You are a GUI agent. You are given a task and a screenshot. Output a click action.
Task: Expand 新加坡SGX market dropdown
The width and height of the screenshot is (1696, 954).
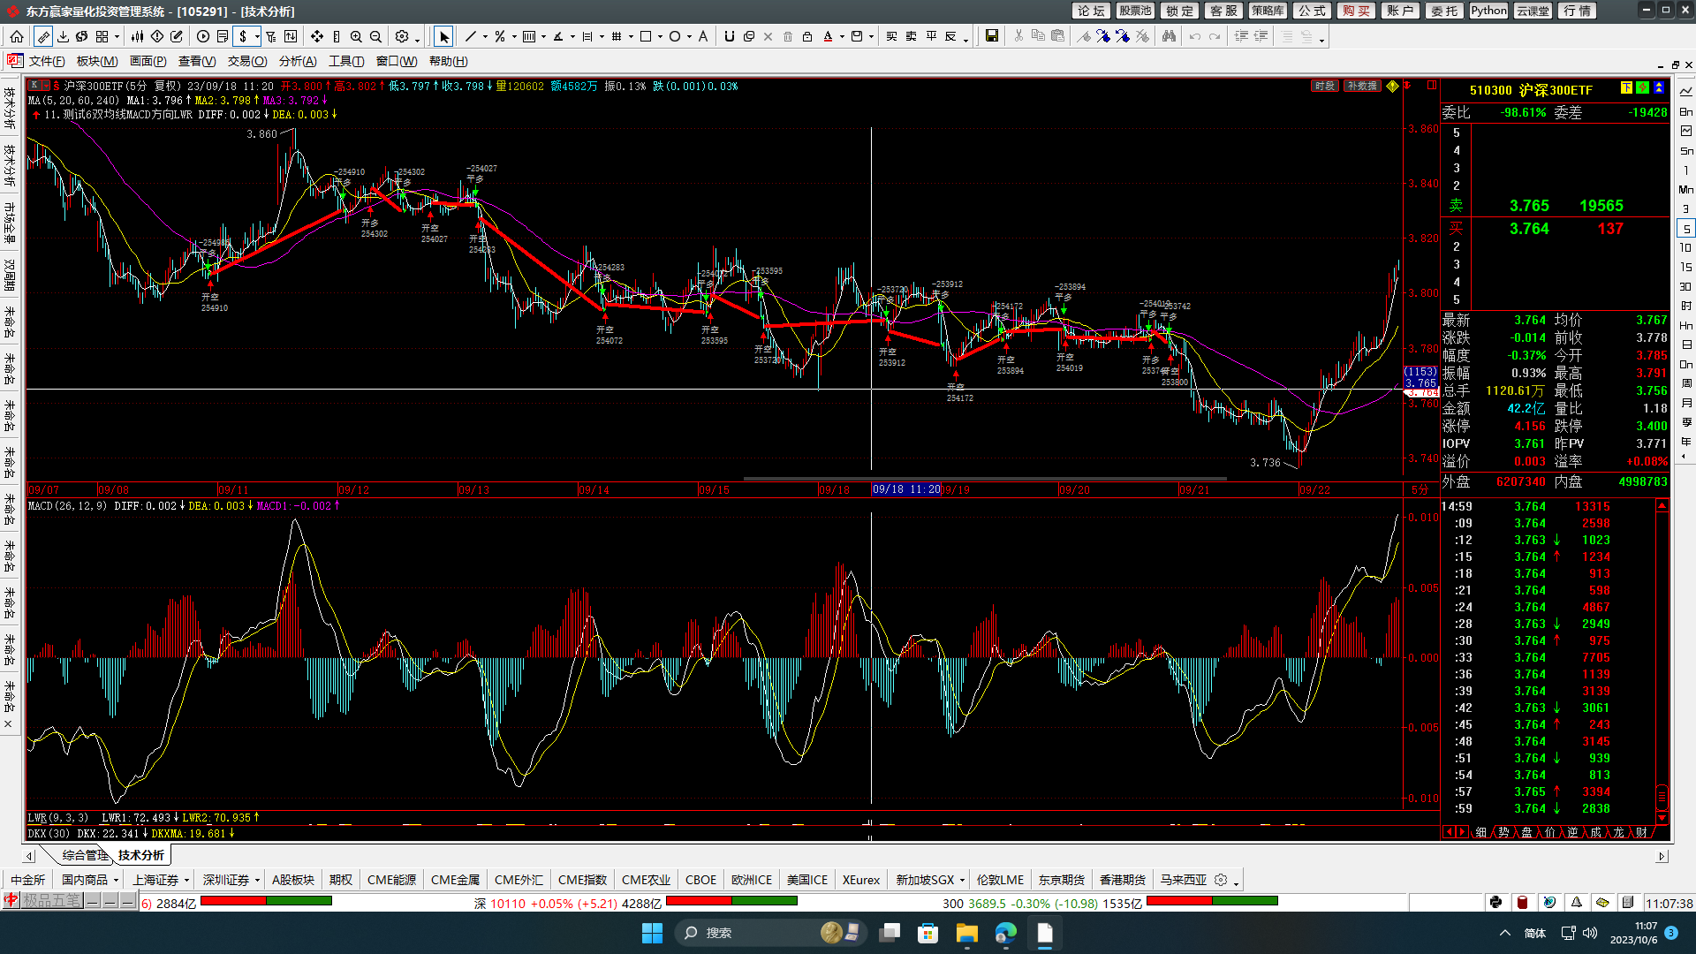tap(962, 881)
